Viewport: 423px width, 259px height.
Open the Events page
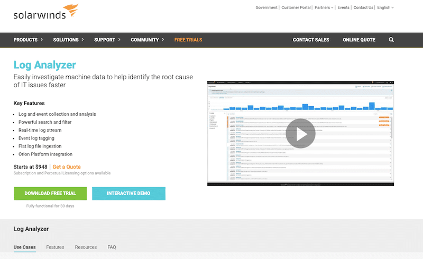(x=343, y=7)
